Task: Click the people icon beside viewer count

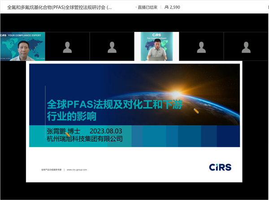Action: (167, 7)
